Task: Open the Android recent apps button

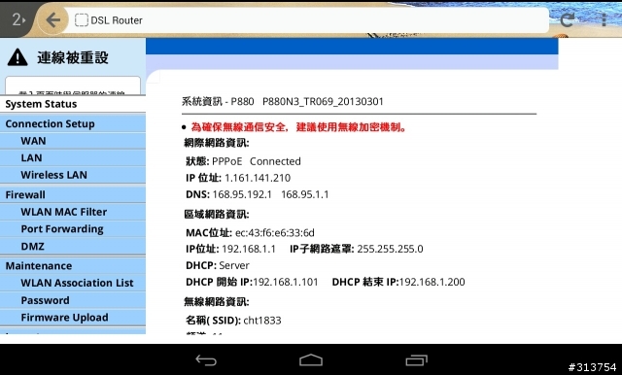Action: pyautogui.click(x=416, y=359)
